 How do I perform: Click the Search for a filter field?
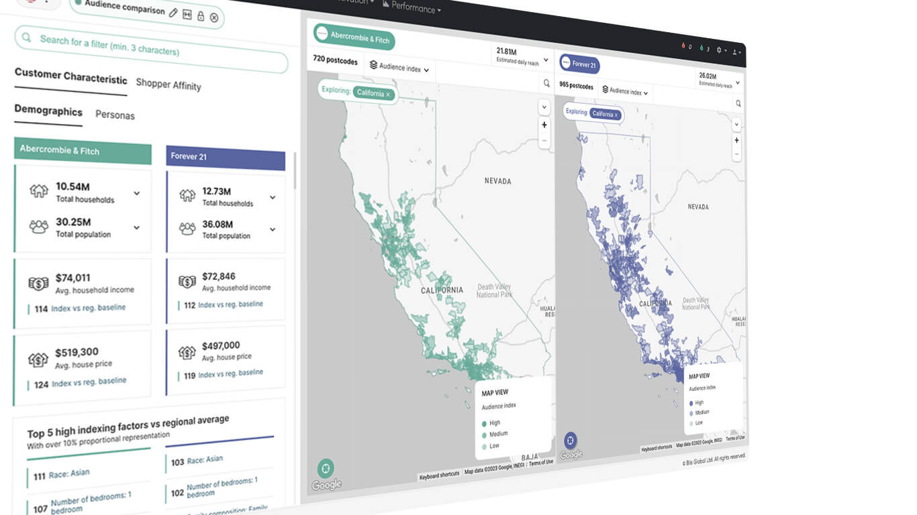[151, 49]
